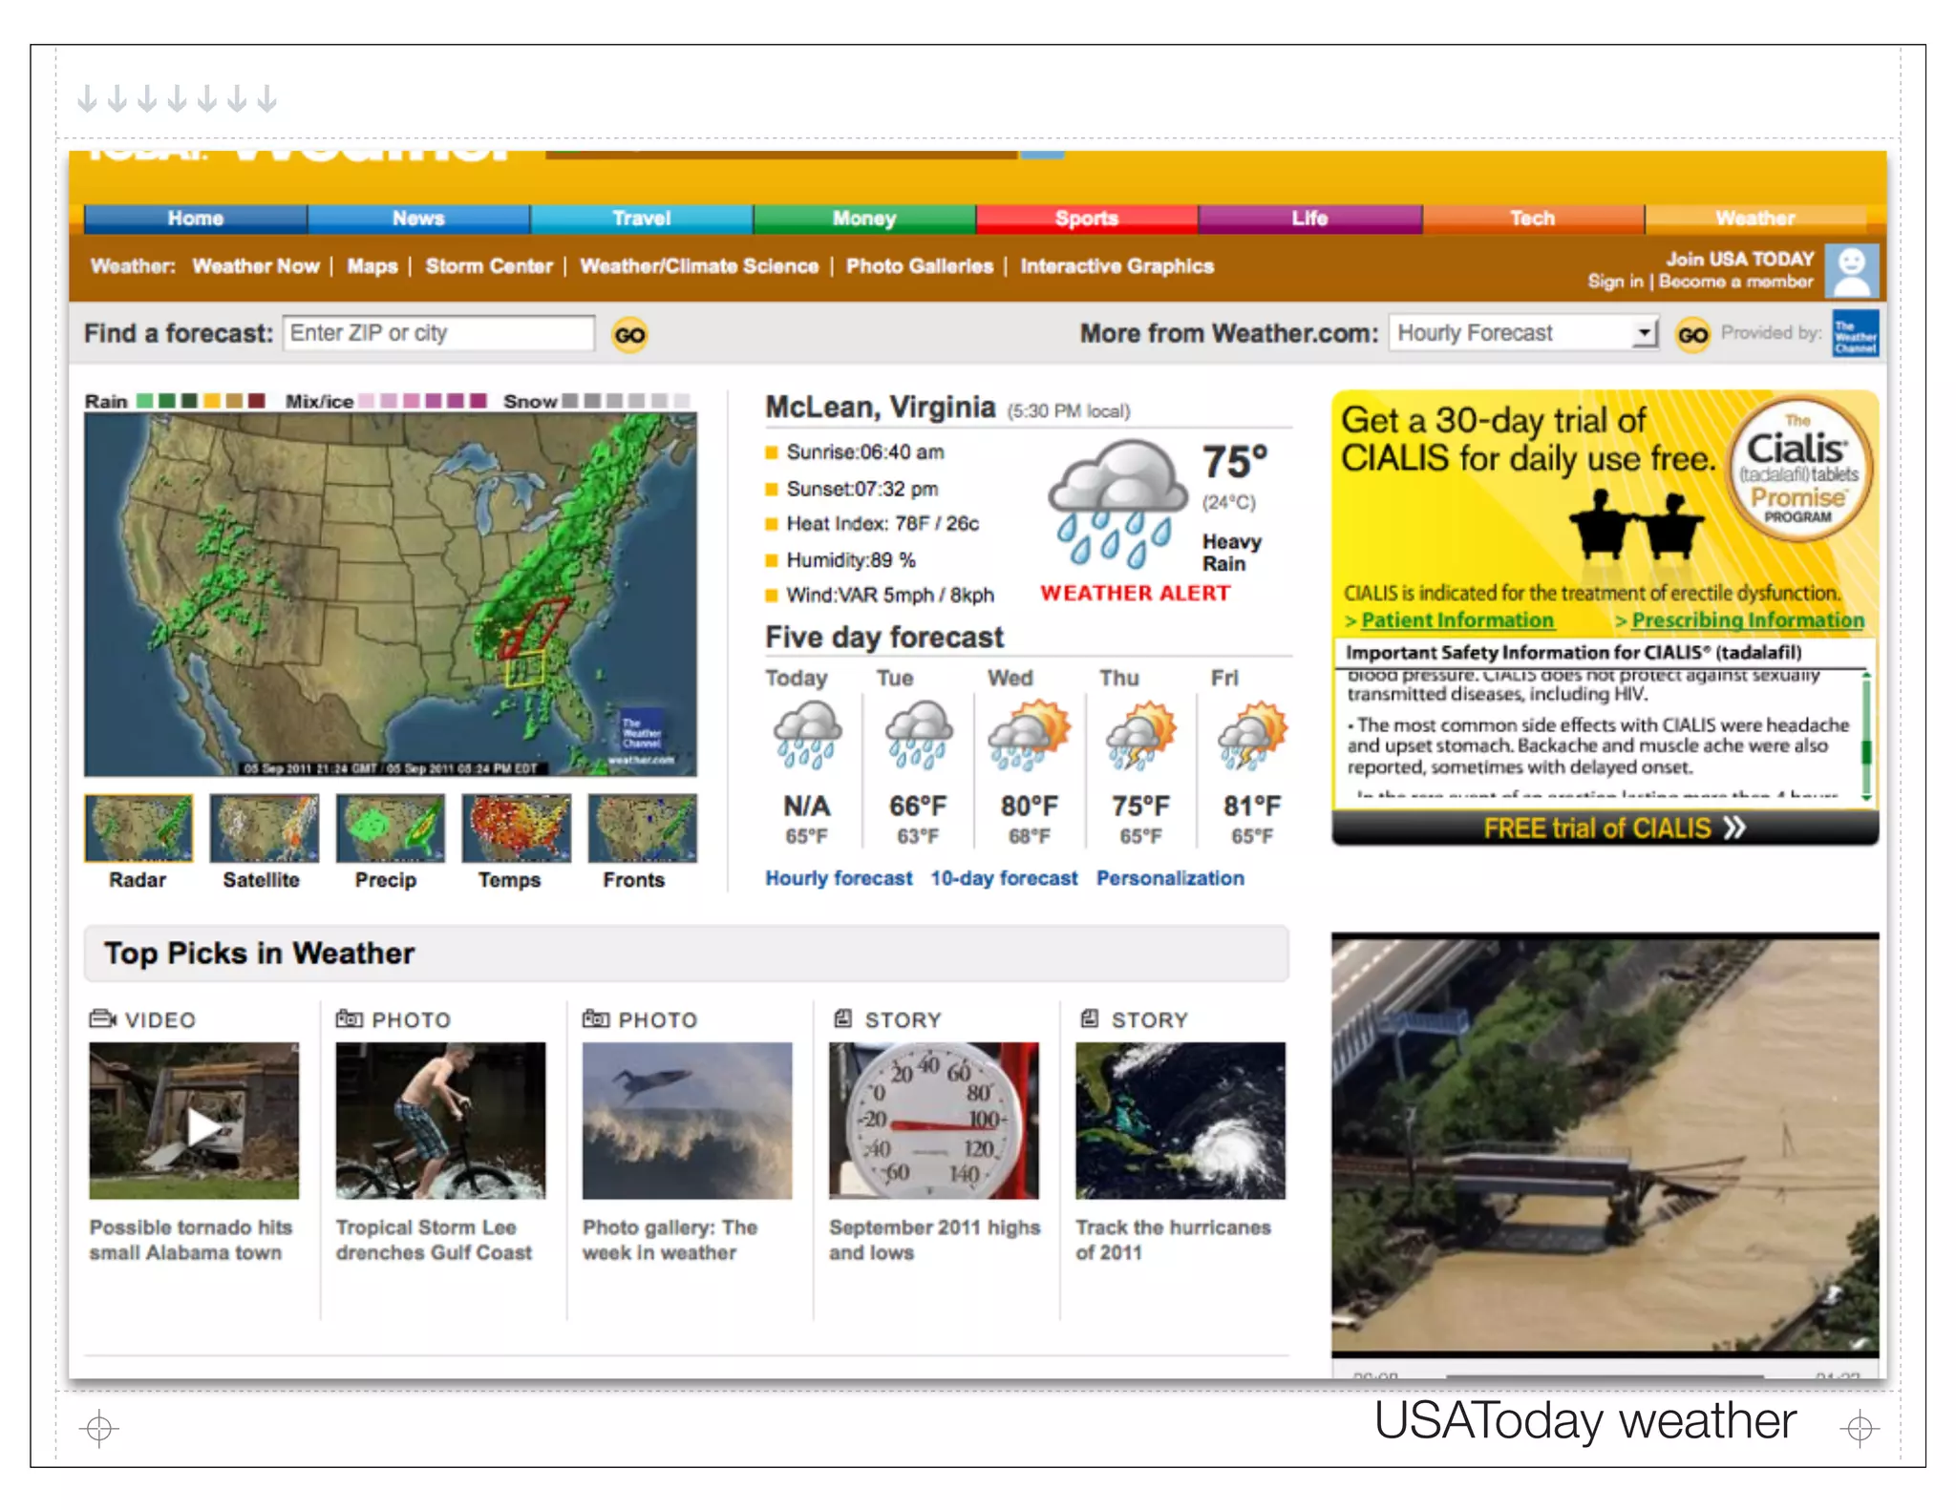The image size is (1956, 1510).
Task: Select the Today rain forecast icon
Action: [x=807, y=734]
